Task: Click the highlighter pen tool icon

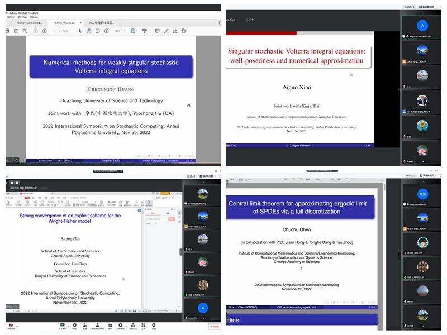Action: click(x=166, y=31)
